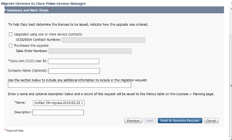Focus the Cisco.com (CCO) User ID box
The height and width of the screenshot is (140, 232).
(x=74, y=61)
